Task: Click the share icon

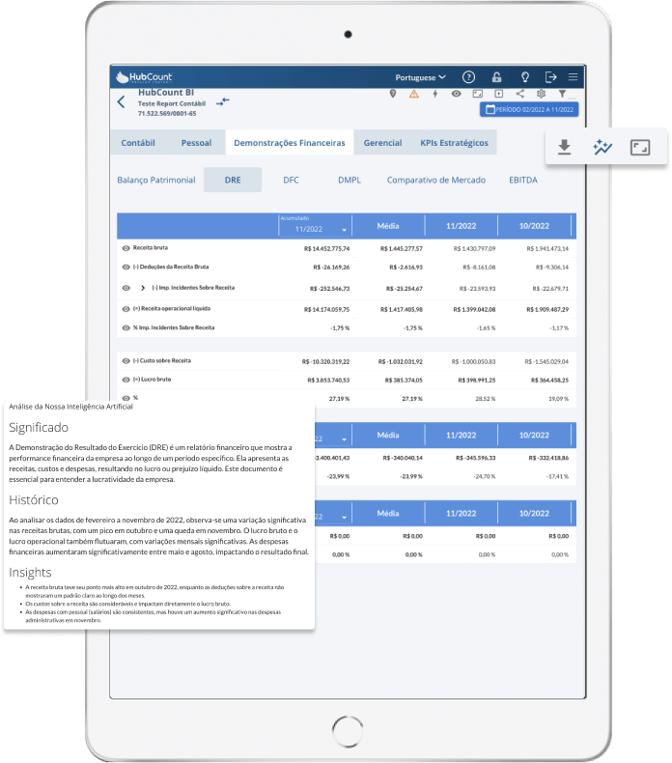Action: [x=520, y=94]
